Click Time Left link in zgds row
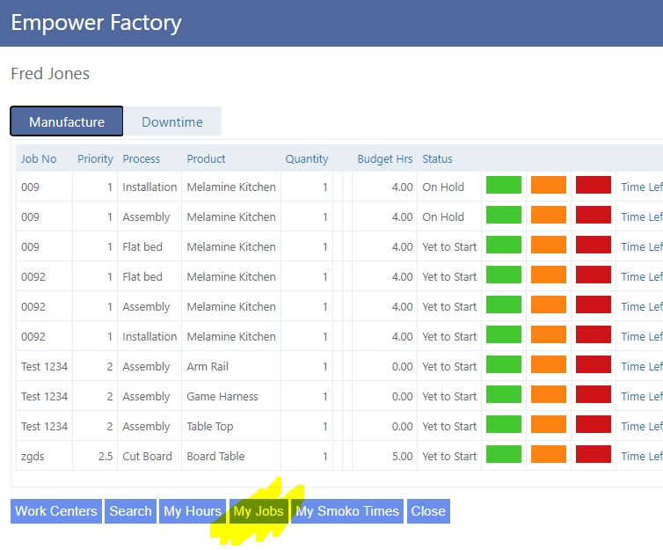The height and width of the screenshot is (550, 663). click(641, 456)
